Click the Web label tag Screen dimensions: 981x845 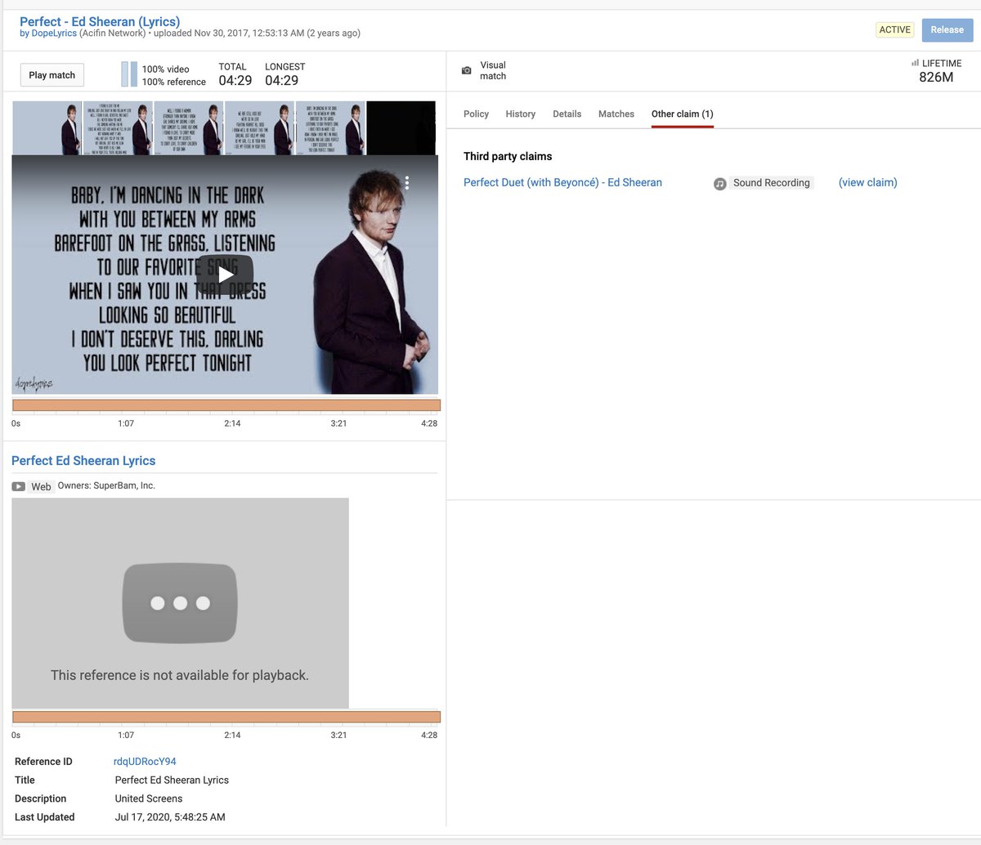(41, 487)
